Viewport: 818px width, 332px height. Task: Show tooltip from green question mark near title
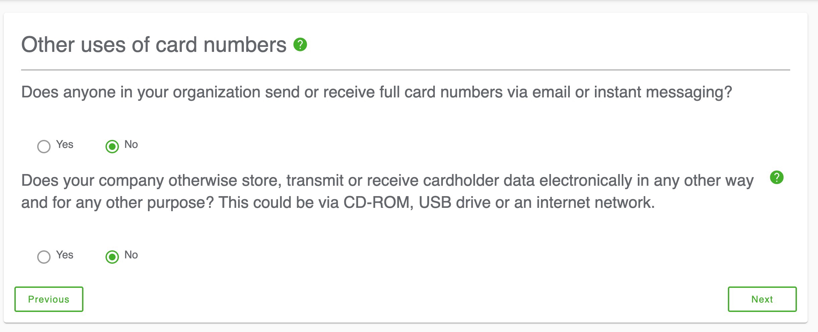pos(300,45)
